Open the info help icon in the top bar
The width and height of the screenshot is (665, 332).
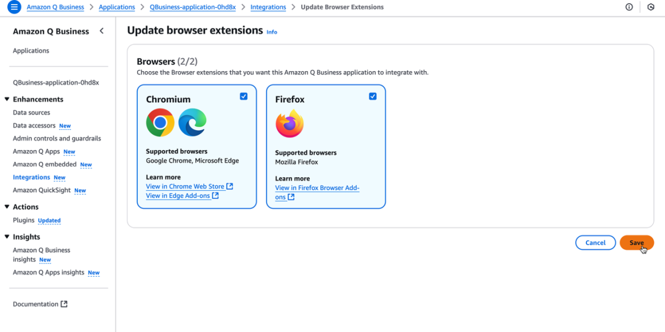pos(629,7)
